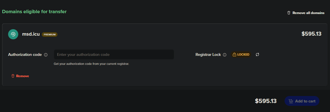Open the Registrar Lock info icon
The width and height of the screenshot is (330, 112).
(x=225, y=55)
